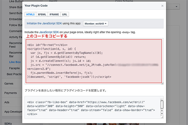Open Activity Feed in the sidebar

point(16,37)
